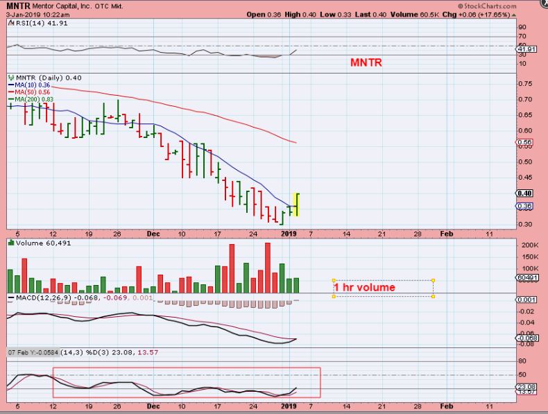Click the green MA(200) legend color dash

(x=11, y=99)
